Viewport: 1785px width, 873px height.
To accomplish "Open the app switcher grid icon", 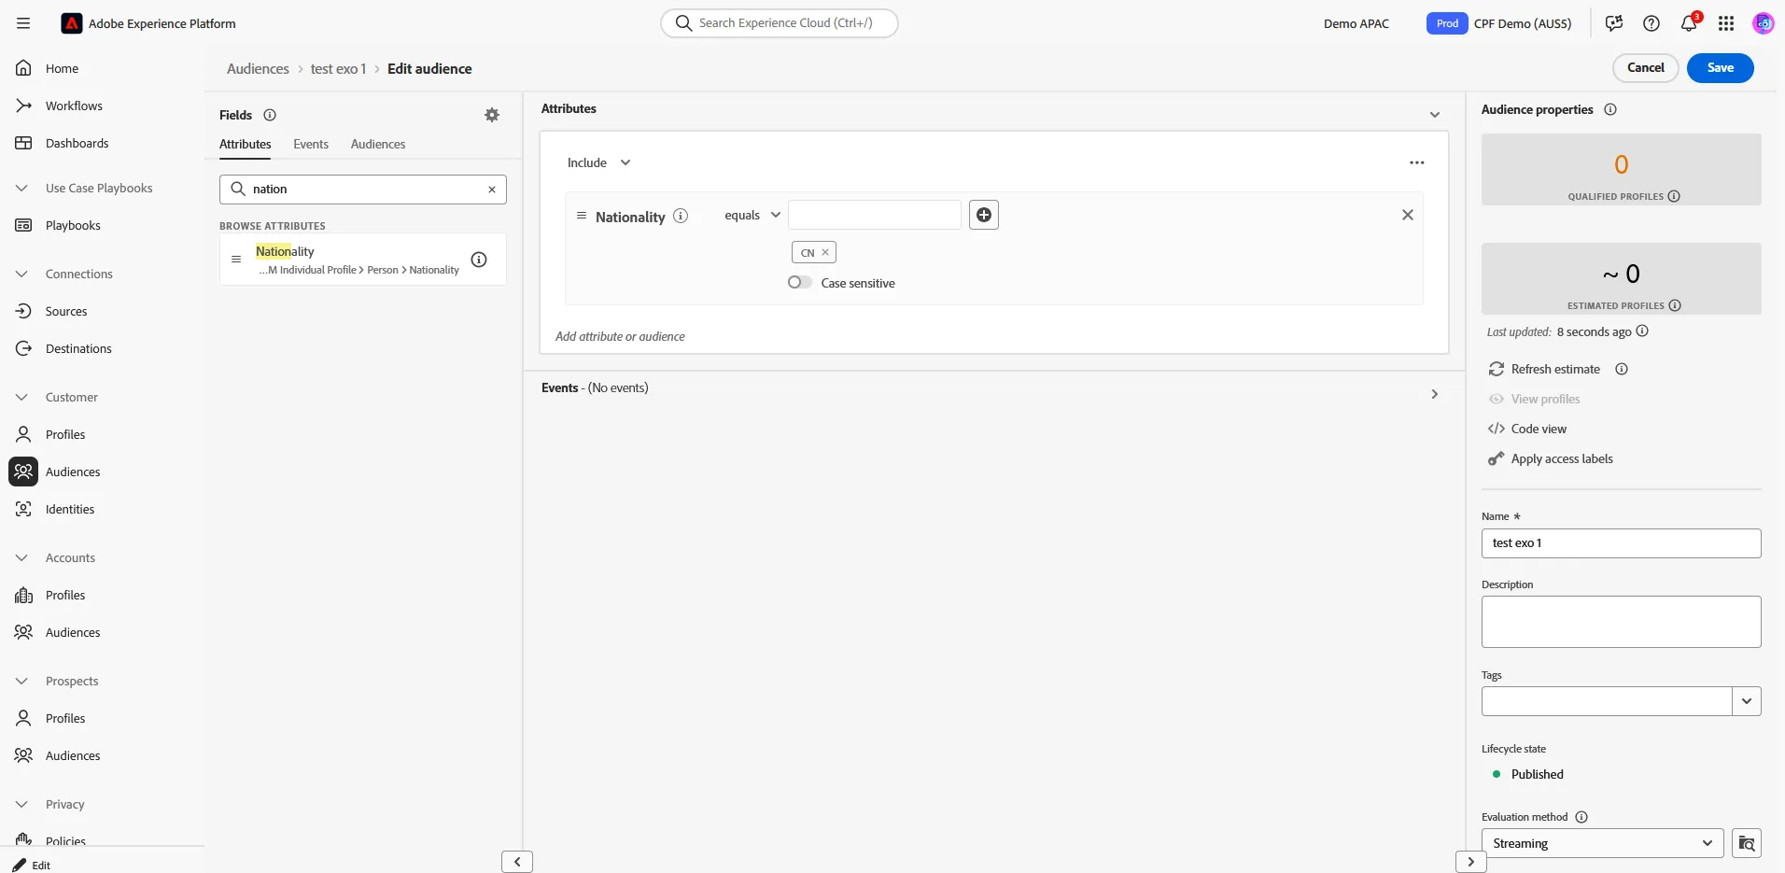I will (1726, 23).
